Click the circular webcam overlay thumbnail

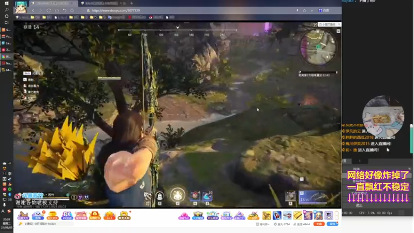[x=383, y=116]
